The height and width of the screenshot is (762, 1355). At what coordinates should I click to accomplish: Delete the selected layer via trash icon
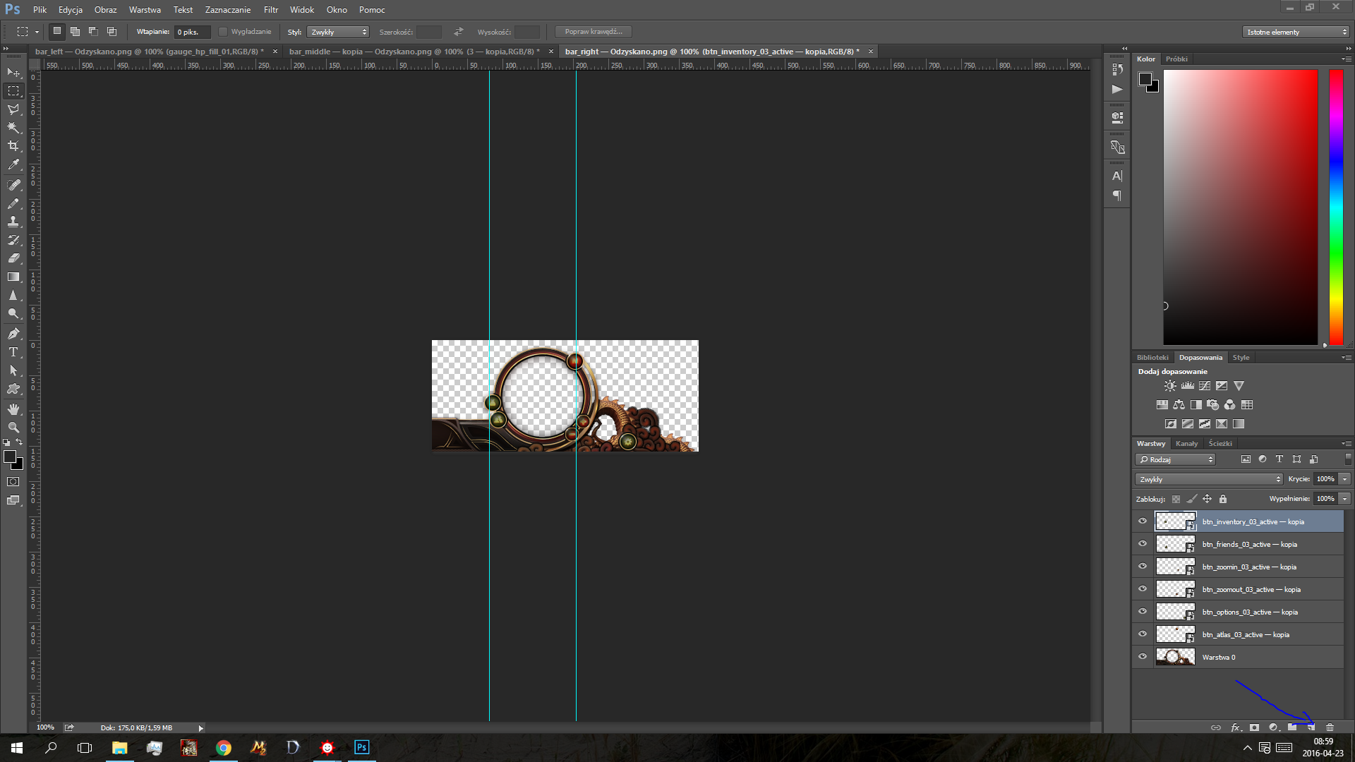pos(1330,727)
